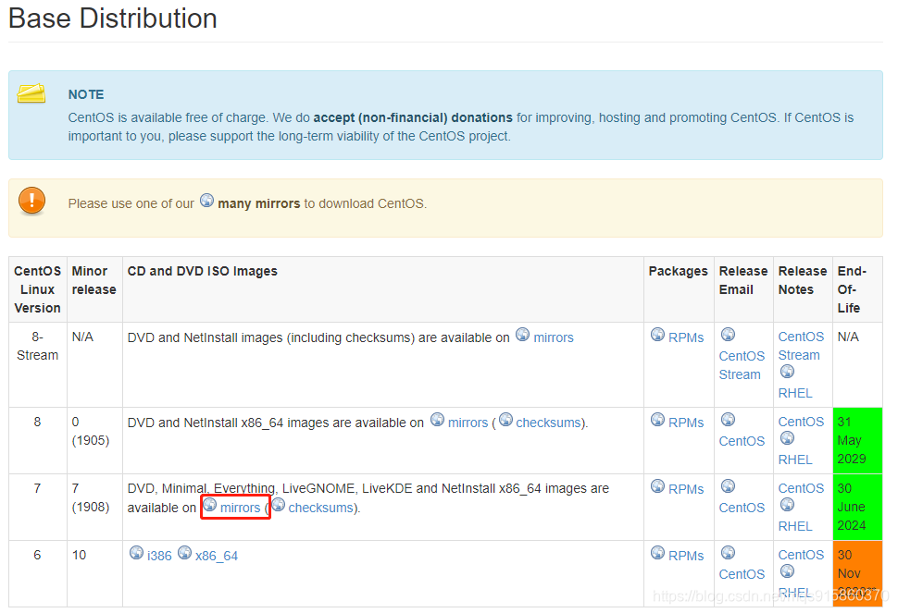This screenshot has width=898, height=613.
Task: Click globe icon next to CentOS 6 RPMs
Action: click(x=657, y=553)
